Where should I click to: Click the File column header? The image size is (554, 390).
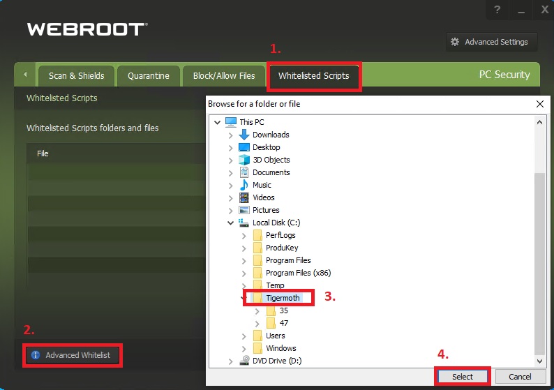tap(43, 153)
